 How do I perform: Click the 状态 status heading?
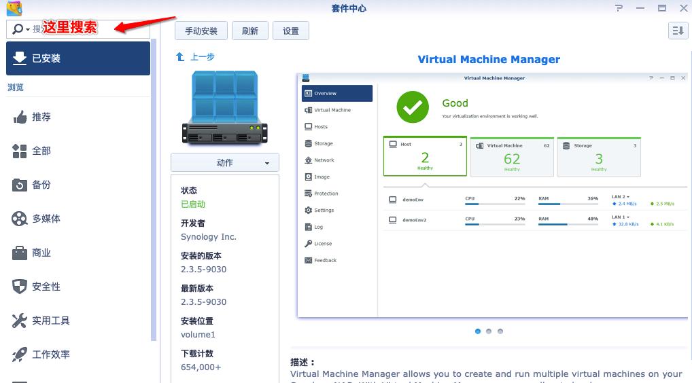189,190
